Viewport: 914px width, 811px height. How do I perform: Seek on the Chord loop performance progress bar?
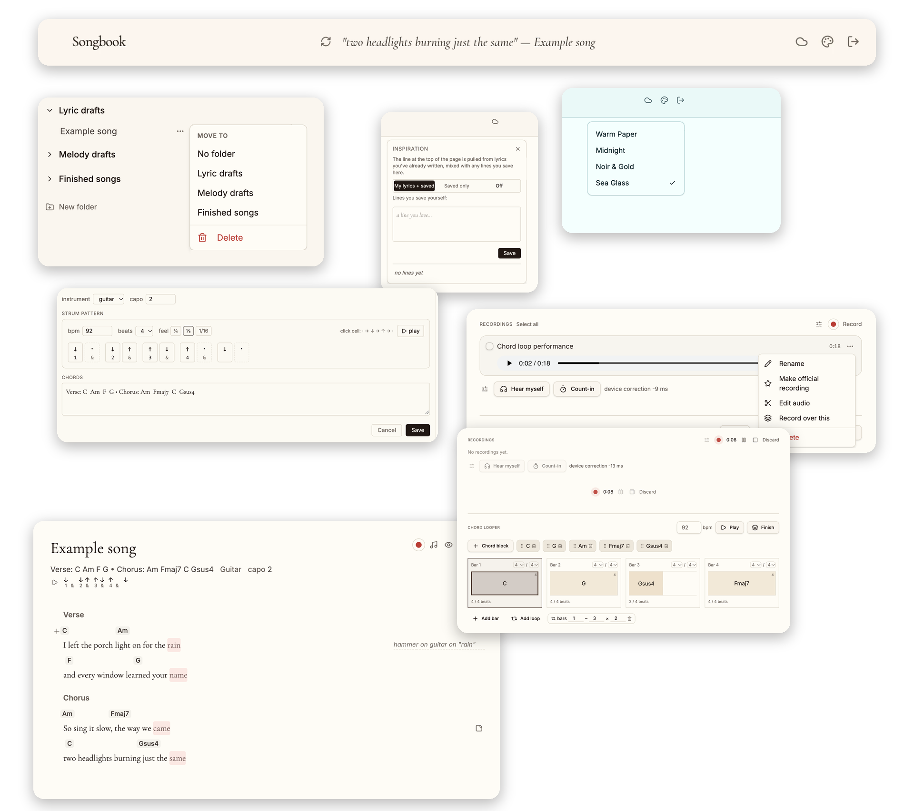pos(657,363)
